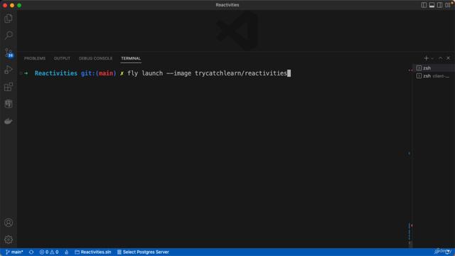Maximize the panel with chevron up icon
The image size is (455, 256).
click(441, 58)
